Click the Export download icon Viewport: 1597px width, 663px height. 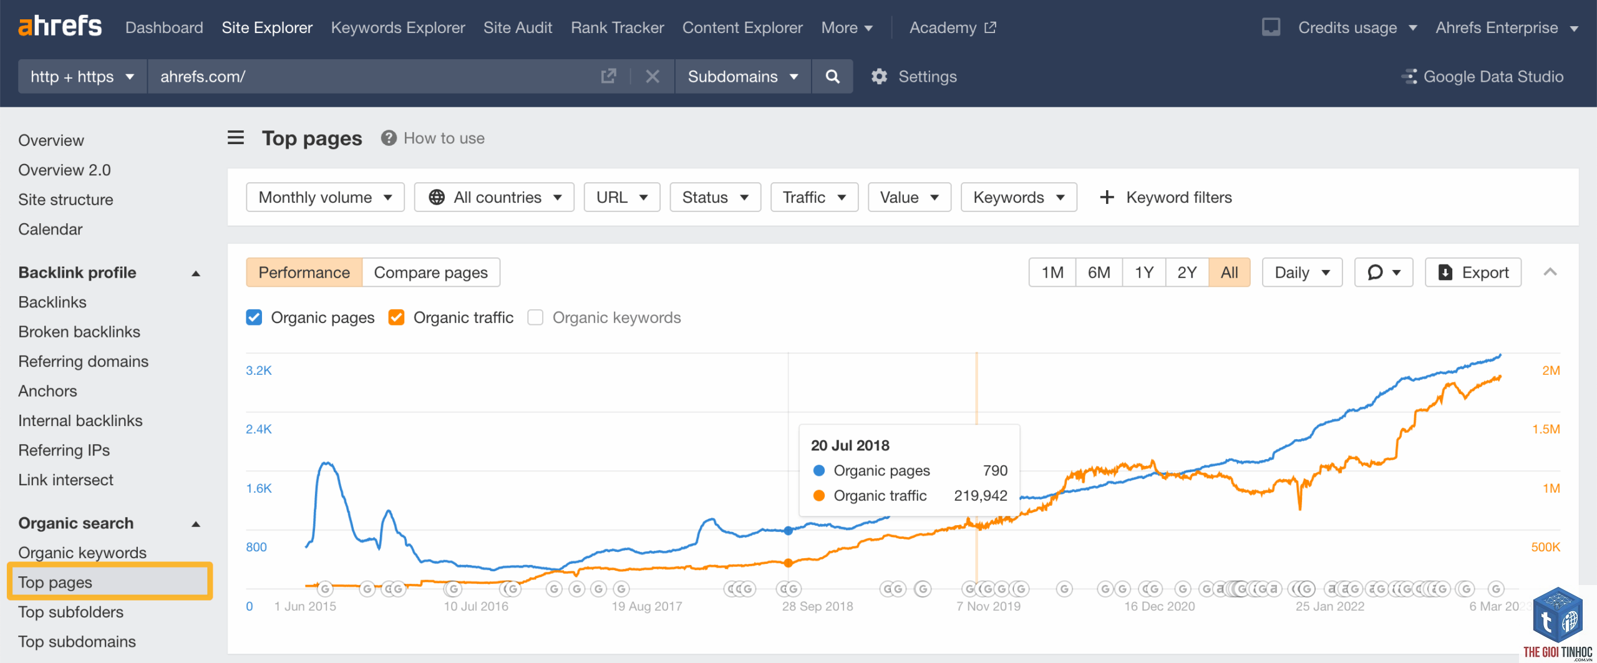pos(1445,272)
